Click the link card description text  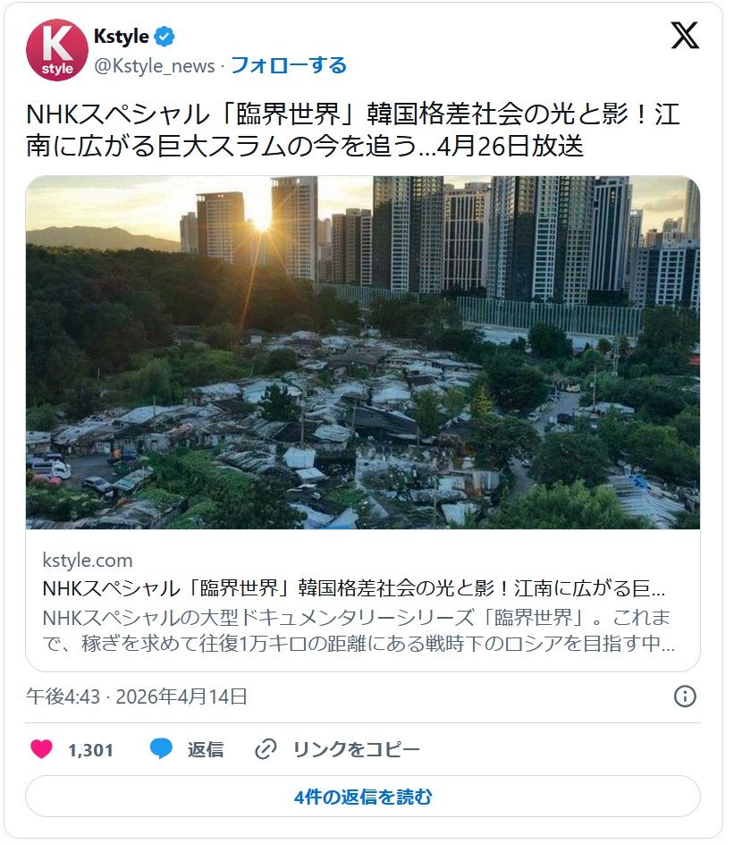tap(359, 630)
